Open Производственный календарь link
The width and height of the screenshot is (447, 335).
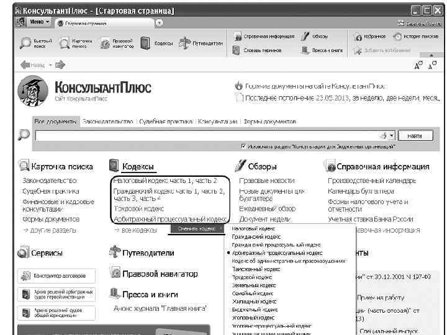tap(372, 181)
